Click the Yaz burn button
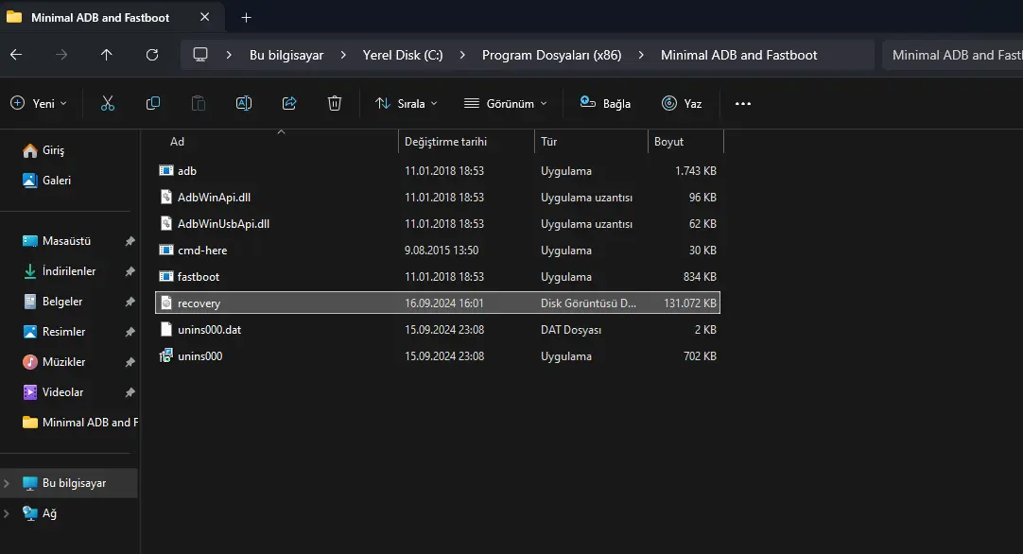 coord(682,103)
